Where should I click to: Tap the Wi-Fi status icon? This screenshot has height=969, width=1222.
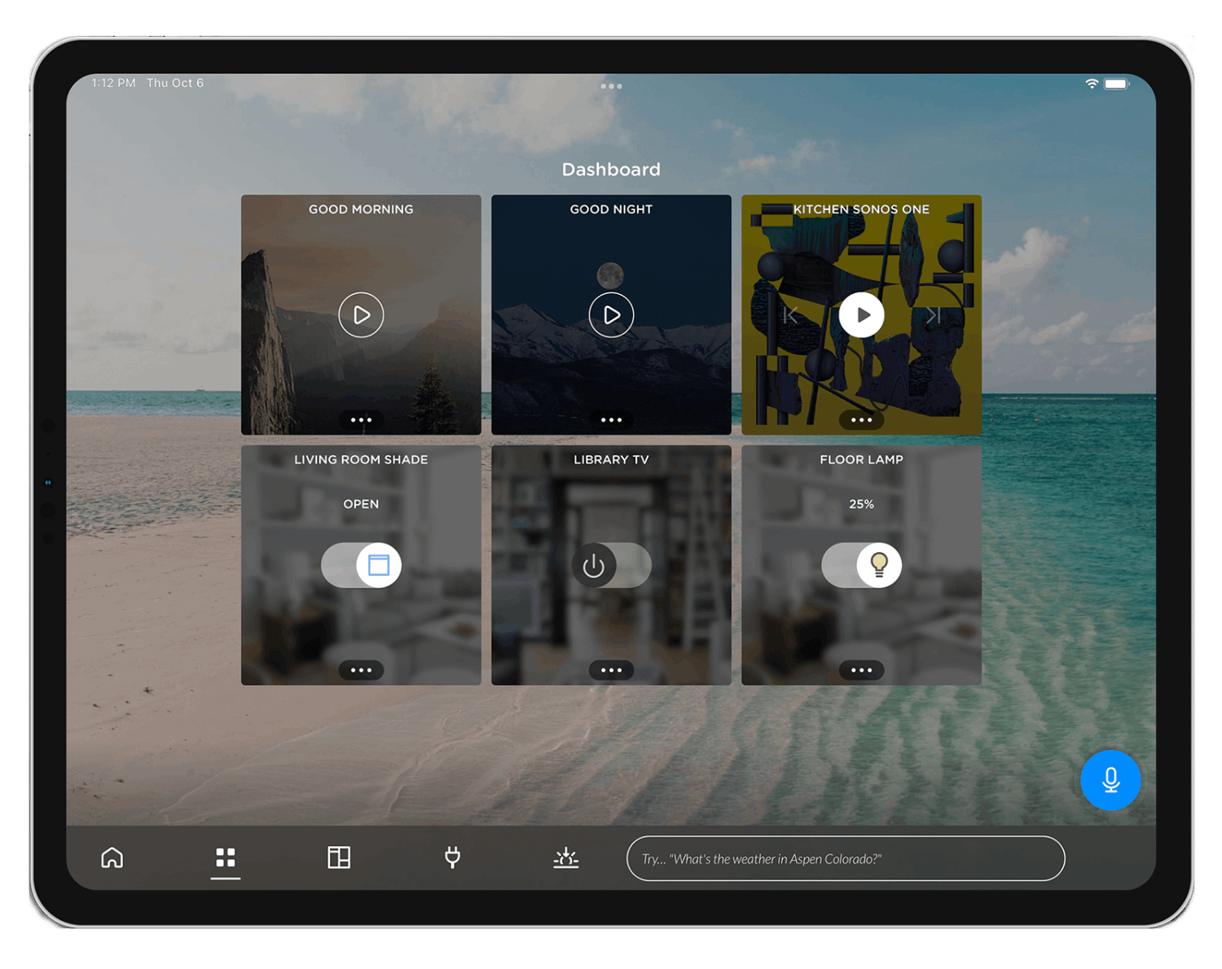[x=1092, y=83]
